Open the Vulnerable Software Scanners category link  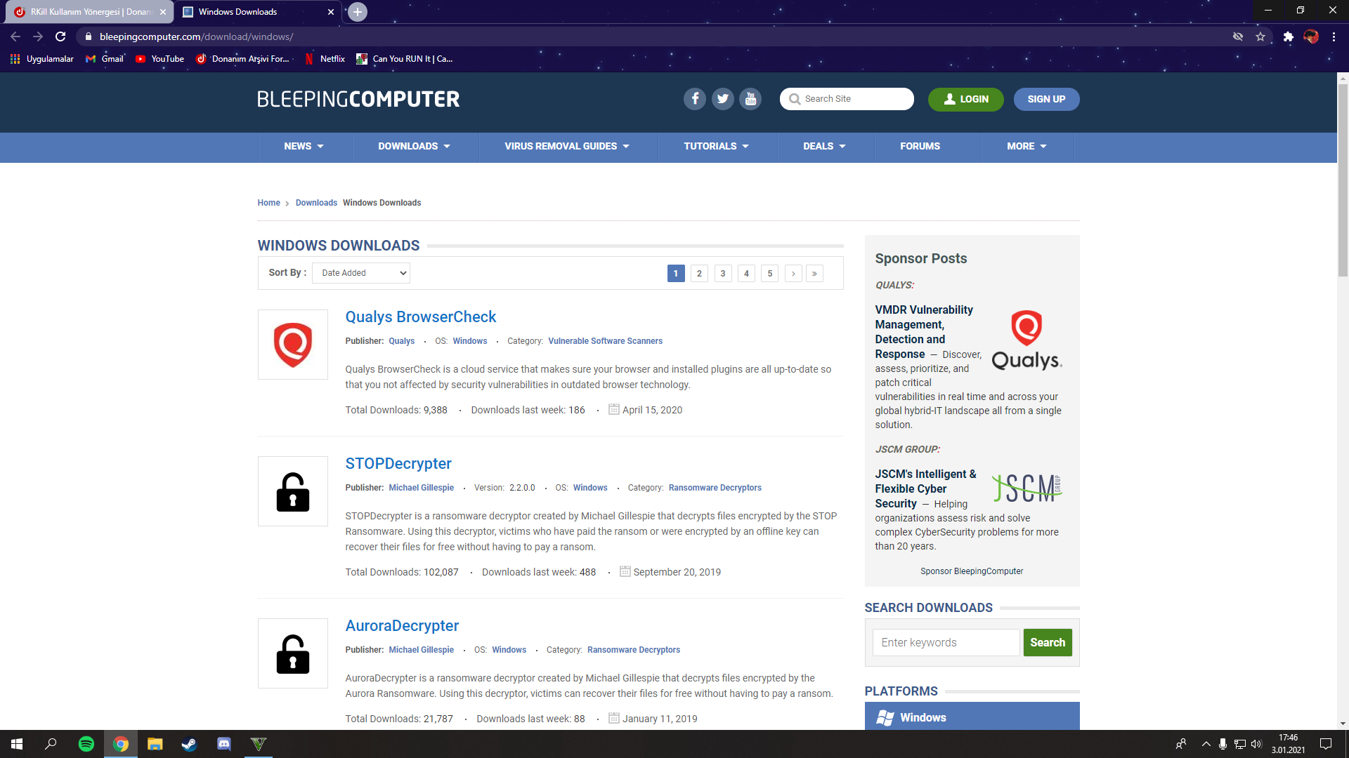click(x=606, y=341)
